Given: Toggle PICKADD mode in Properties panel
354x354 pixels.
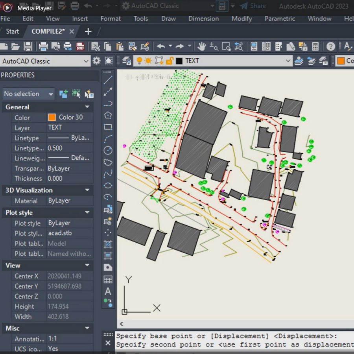Looking at the screenshot, I should pos(63,94).
